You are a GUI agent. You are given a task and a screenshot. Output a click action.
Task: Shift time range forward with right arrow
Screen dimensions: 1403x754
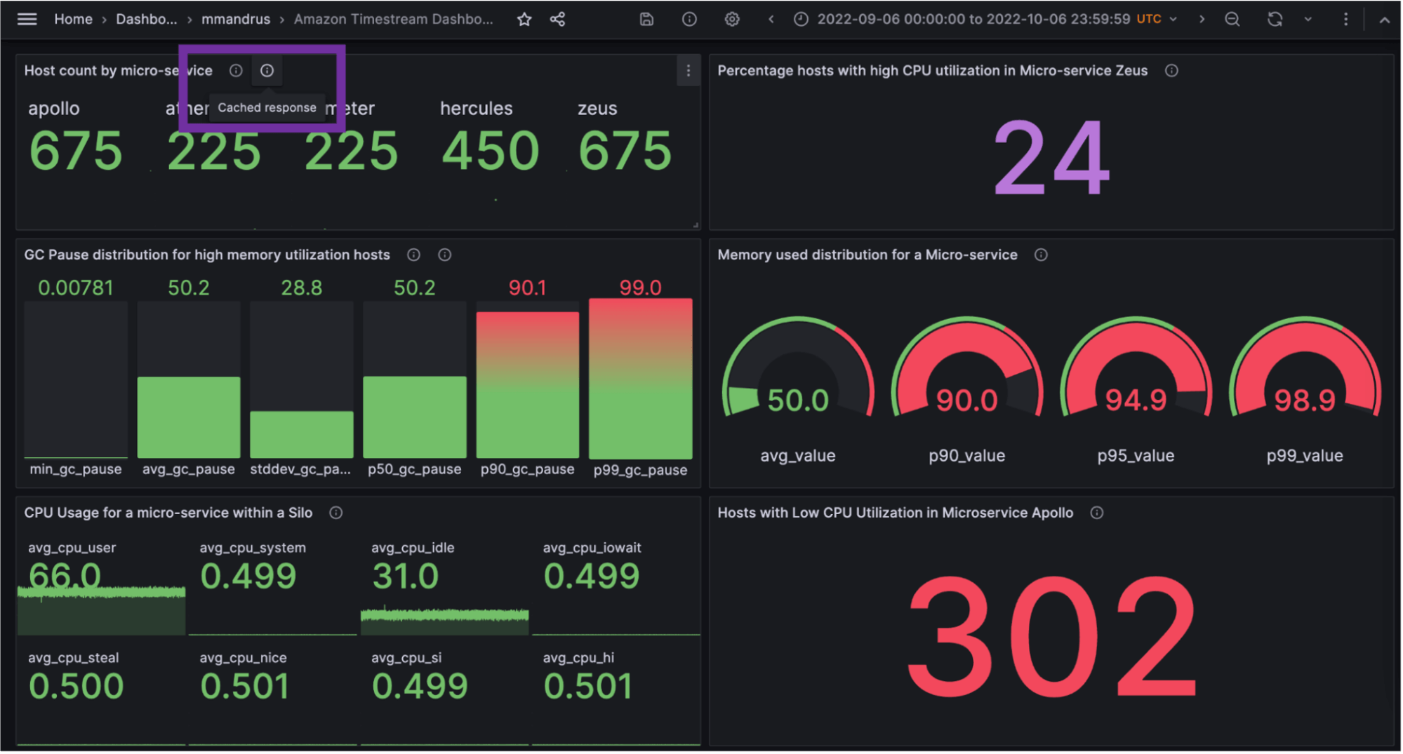[1202, 19]
